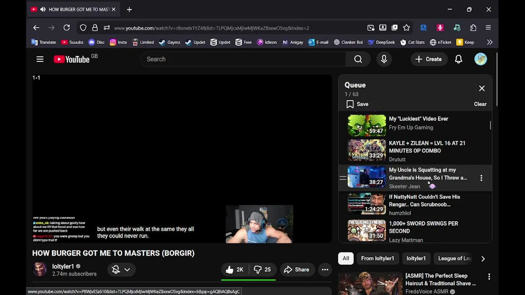
Task: Open the browser application hamburger menu
Action: (488, 28)
